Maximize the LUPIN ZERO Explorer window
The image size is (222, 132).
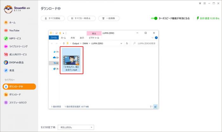(146, 33)
